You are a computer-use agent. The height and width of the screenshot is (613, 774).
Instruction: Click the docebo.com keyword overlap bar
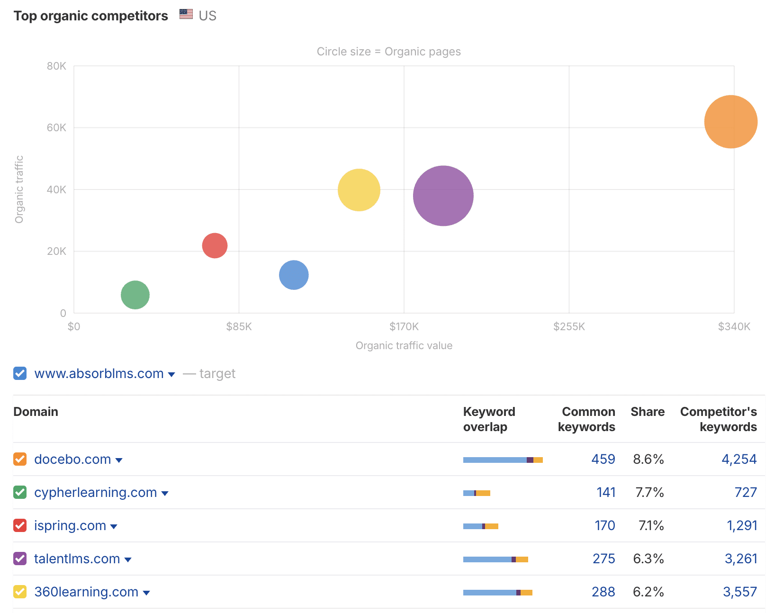pos(503,460)
